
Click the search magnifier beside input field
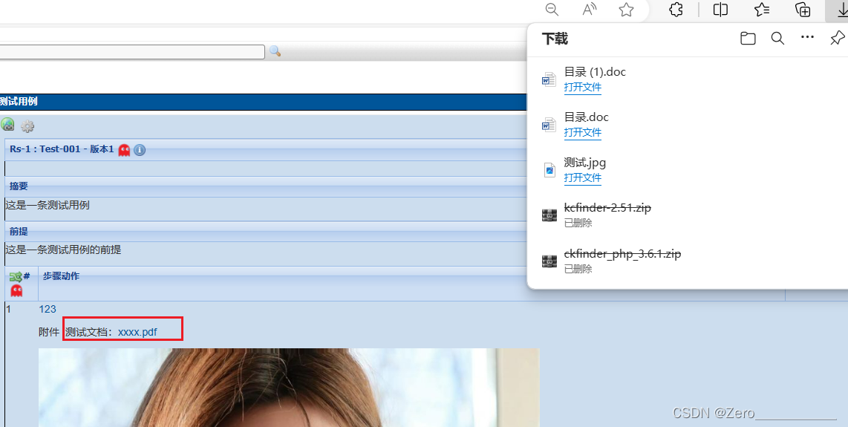coord(275,51)
